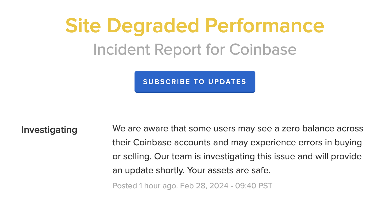The image size is (387, 200).
Task: Click the 'Your assets are safe.' sentence
Action: (229, 171)
